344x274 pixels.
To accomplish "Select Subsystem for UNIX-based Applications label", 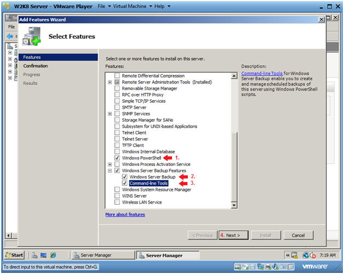I will point(159,126).
